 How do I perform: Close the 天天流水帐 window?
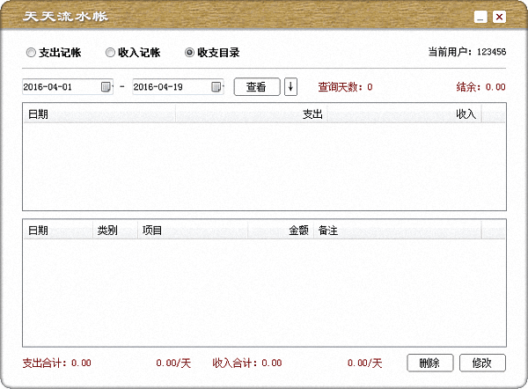coord(499,17)
